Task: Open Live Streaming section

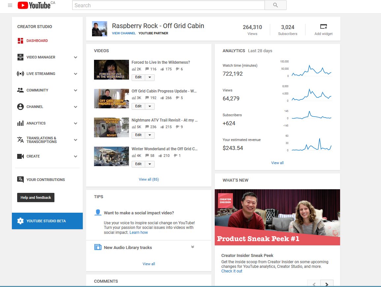Action: (x=41, y=74)
